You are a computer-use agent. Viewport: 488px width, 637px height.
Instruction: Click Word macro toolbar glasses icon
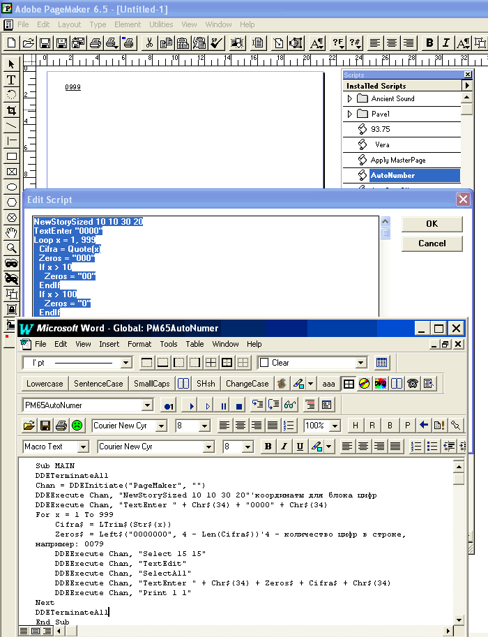click(290, 405)
